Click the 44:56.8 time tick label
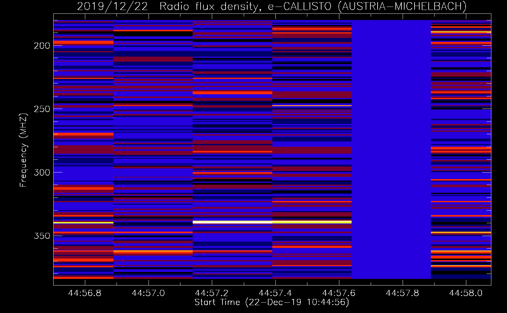The image size is (507, 313). click(x=85, y=293)
